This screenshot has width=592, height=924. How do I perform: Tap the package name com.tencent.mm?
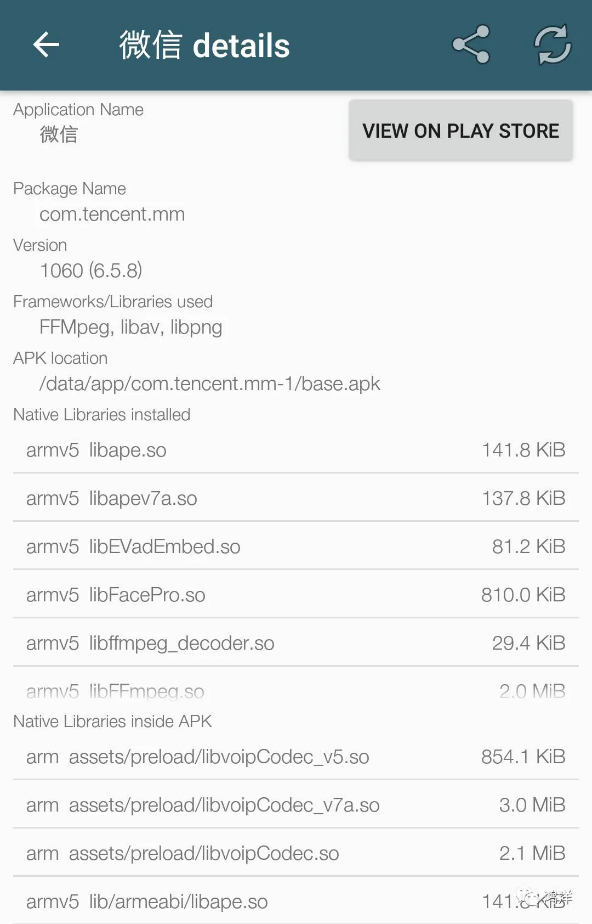tap(112, 214)
